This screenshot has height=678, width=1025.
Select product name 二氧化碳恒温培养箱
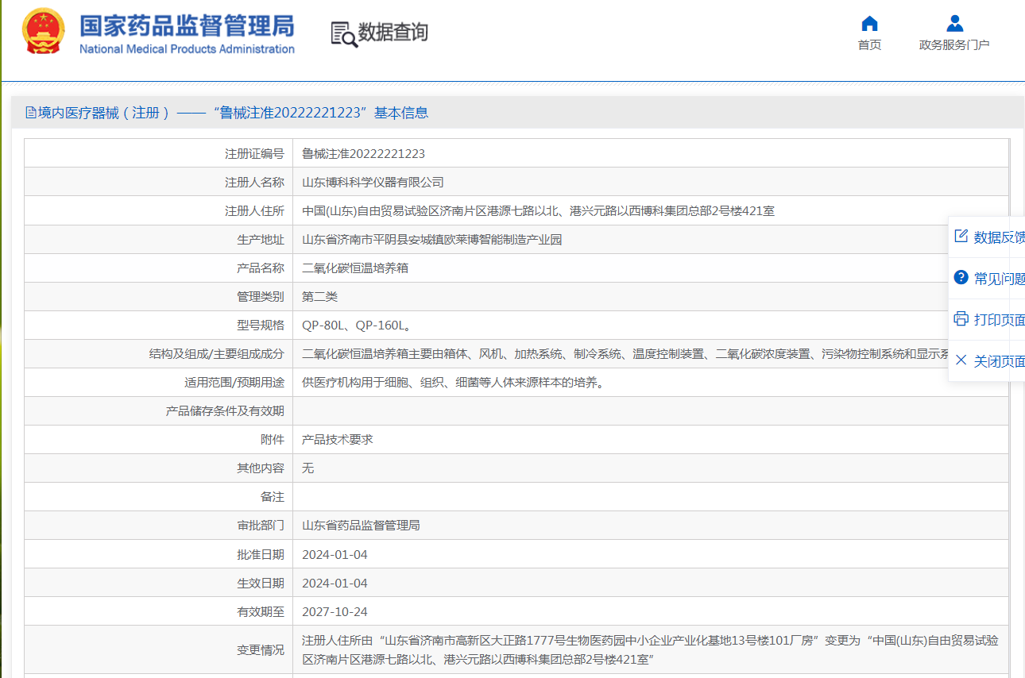355,268
